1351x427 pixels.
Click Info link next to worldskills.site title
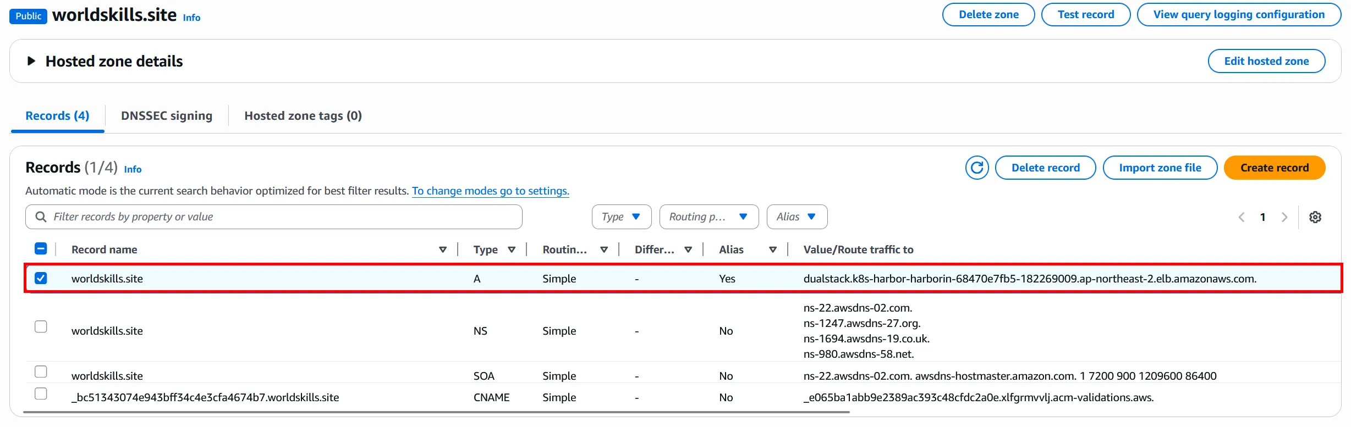tap(191, 18)
